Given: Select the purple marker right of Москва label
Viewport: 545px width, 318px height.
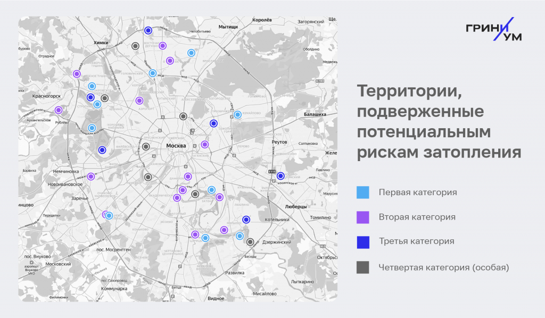Looking at the screenshot, I should (204, 144).
